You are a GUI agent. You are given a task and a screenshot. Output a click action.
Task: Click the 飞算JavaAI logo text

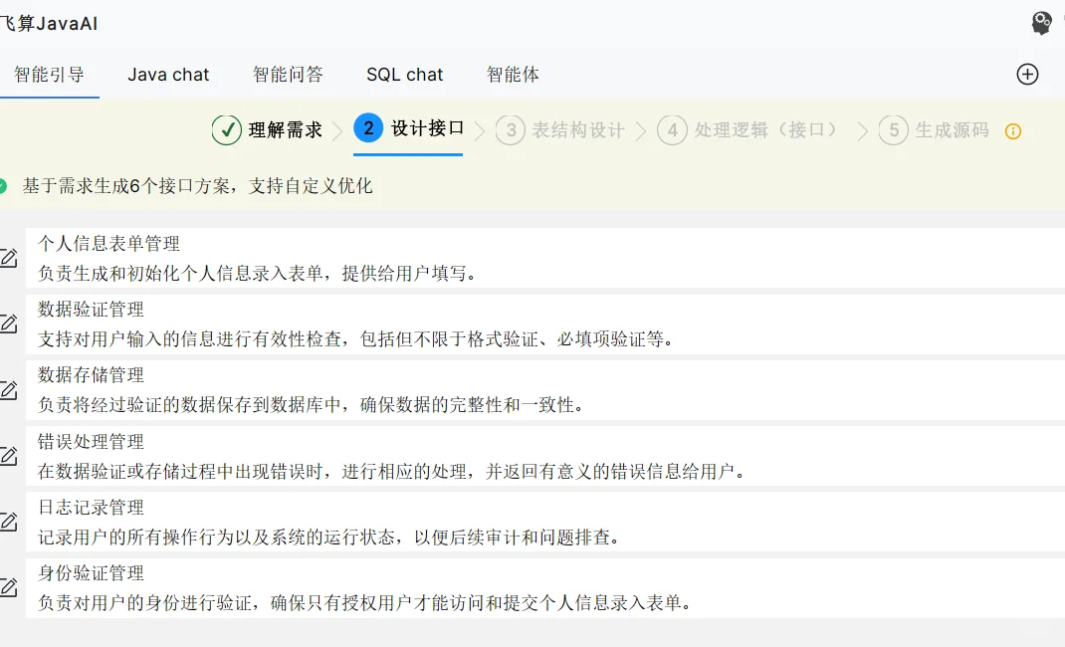pyautogui.click(x=48, y=22)
